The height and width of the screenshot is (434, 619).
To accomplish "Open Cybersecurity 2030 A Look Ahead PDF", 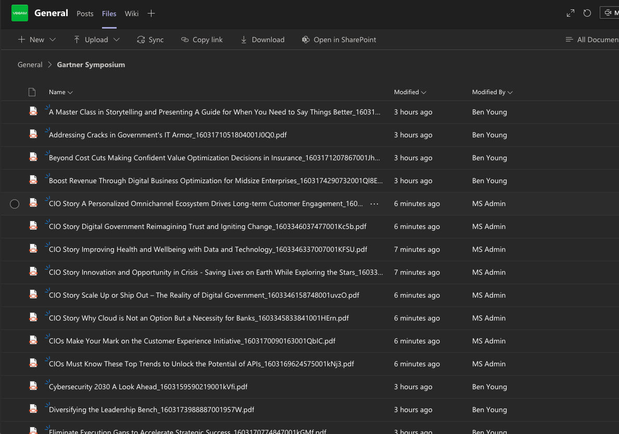I will [148, 387].
